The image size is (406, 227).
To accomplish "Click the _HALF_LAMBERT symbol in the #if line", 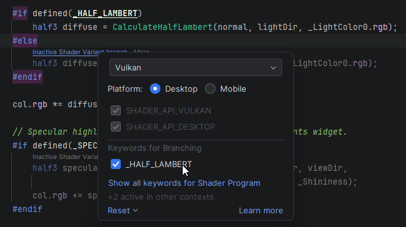I will tap(105, 13).
